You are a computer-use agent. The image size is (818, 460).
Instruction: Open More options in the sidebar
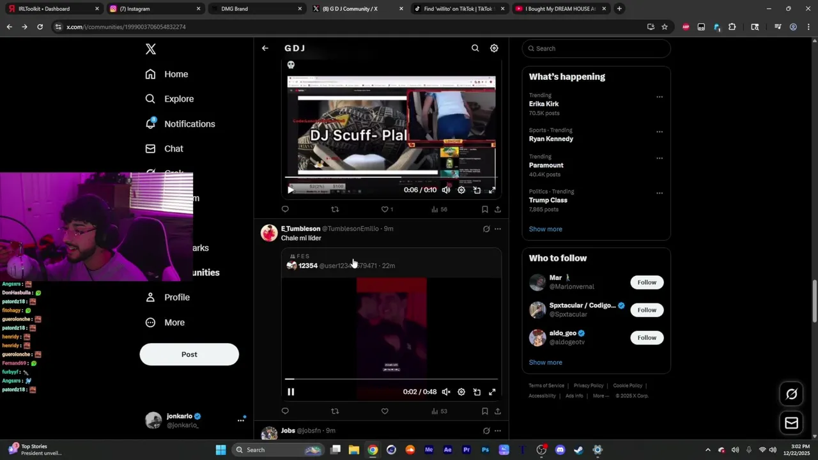point(165,323)
